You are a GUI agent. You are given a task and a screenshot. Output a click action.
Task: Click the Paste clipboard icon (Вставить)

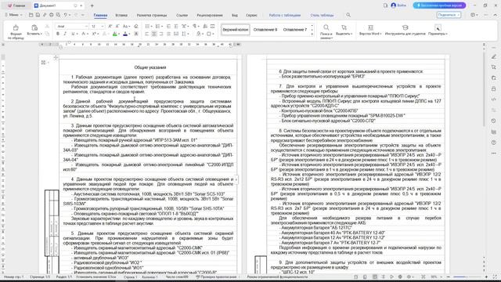click(34, 27)
